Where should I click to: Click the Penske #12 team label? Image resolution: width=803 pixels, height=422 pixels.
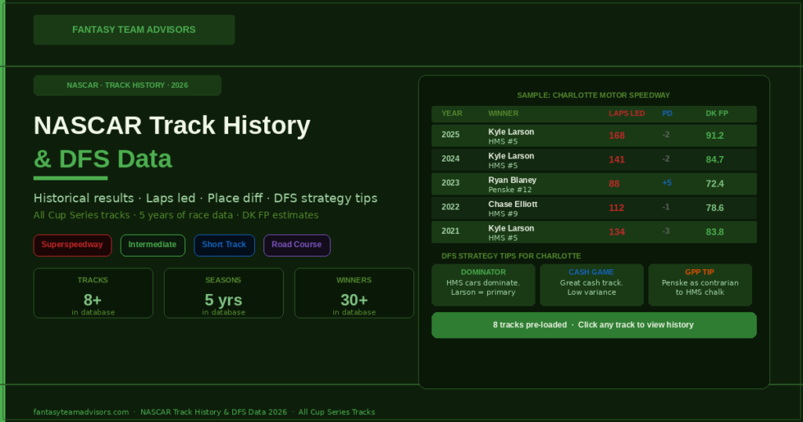[x=509, y=190]
